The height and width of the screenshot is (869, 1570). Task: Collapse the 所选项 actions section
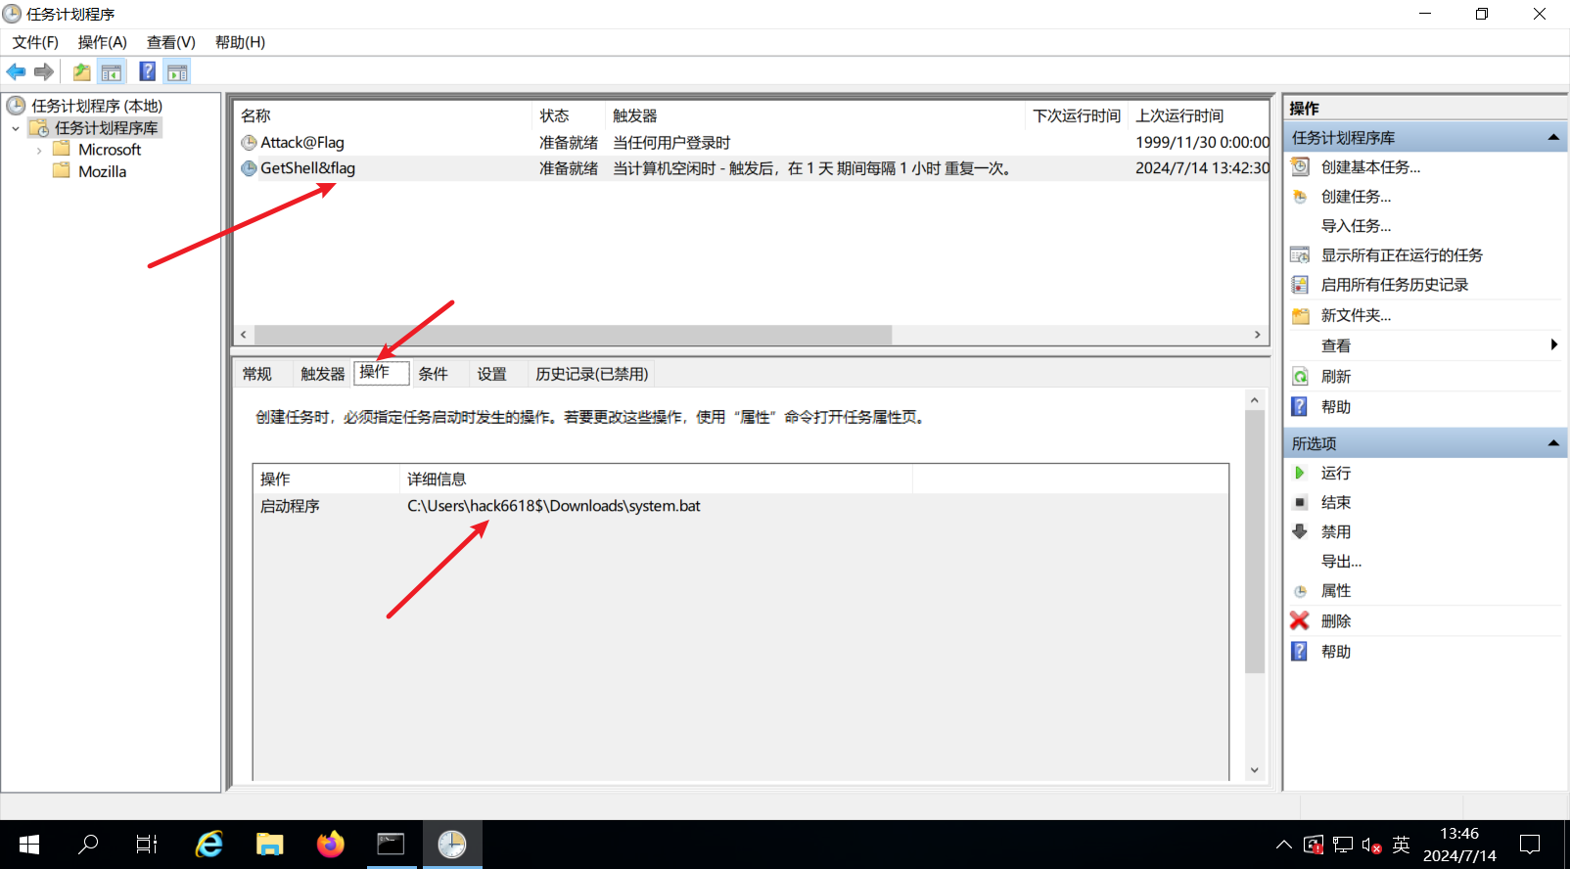(x=1552, y=443)
